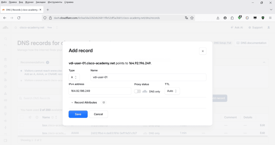Open tracking protection shield in address bar

tap(45, 18)
